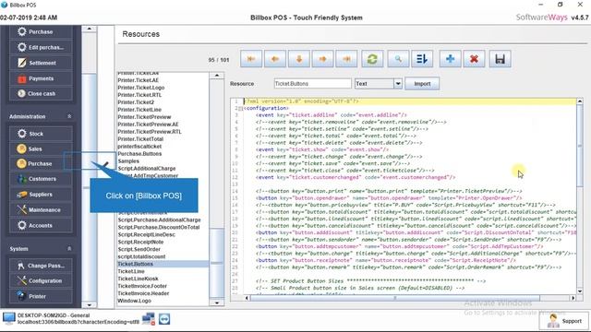Select Samples in resource list
Screen dimensions: 591x332
pos(128,160)
